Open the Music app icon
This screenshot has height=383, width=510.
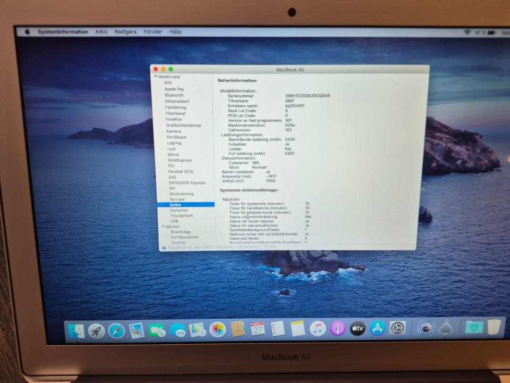[x=318, y=328]
